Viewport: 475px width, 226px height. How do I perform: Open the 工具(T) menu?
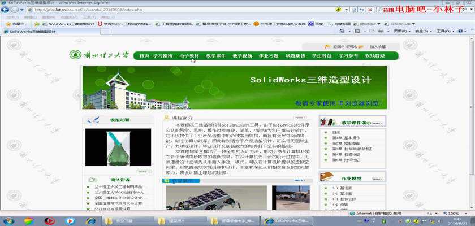[89, 18]
